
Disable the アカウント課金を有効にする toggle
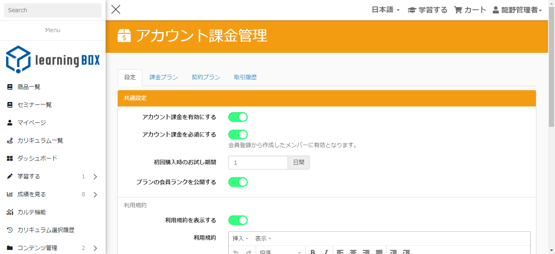click(x=238, y=117)
